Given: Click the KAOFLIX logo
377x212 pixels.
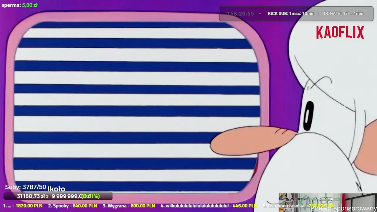Looking at the screenshot, I should point(340,32).
